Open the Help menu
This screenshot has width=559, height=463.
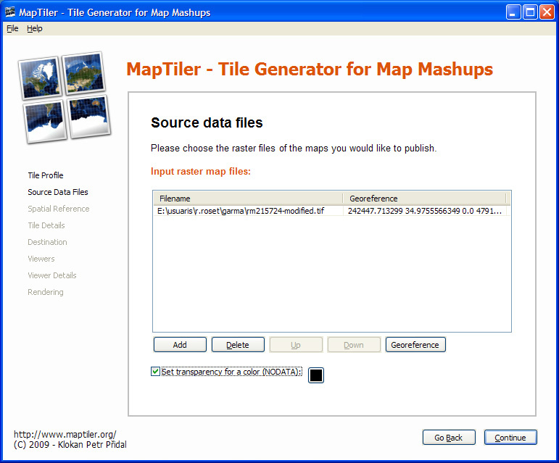coord(35,28)
